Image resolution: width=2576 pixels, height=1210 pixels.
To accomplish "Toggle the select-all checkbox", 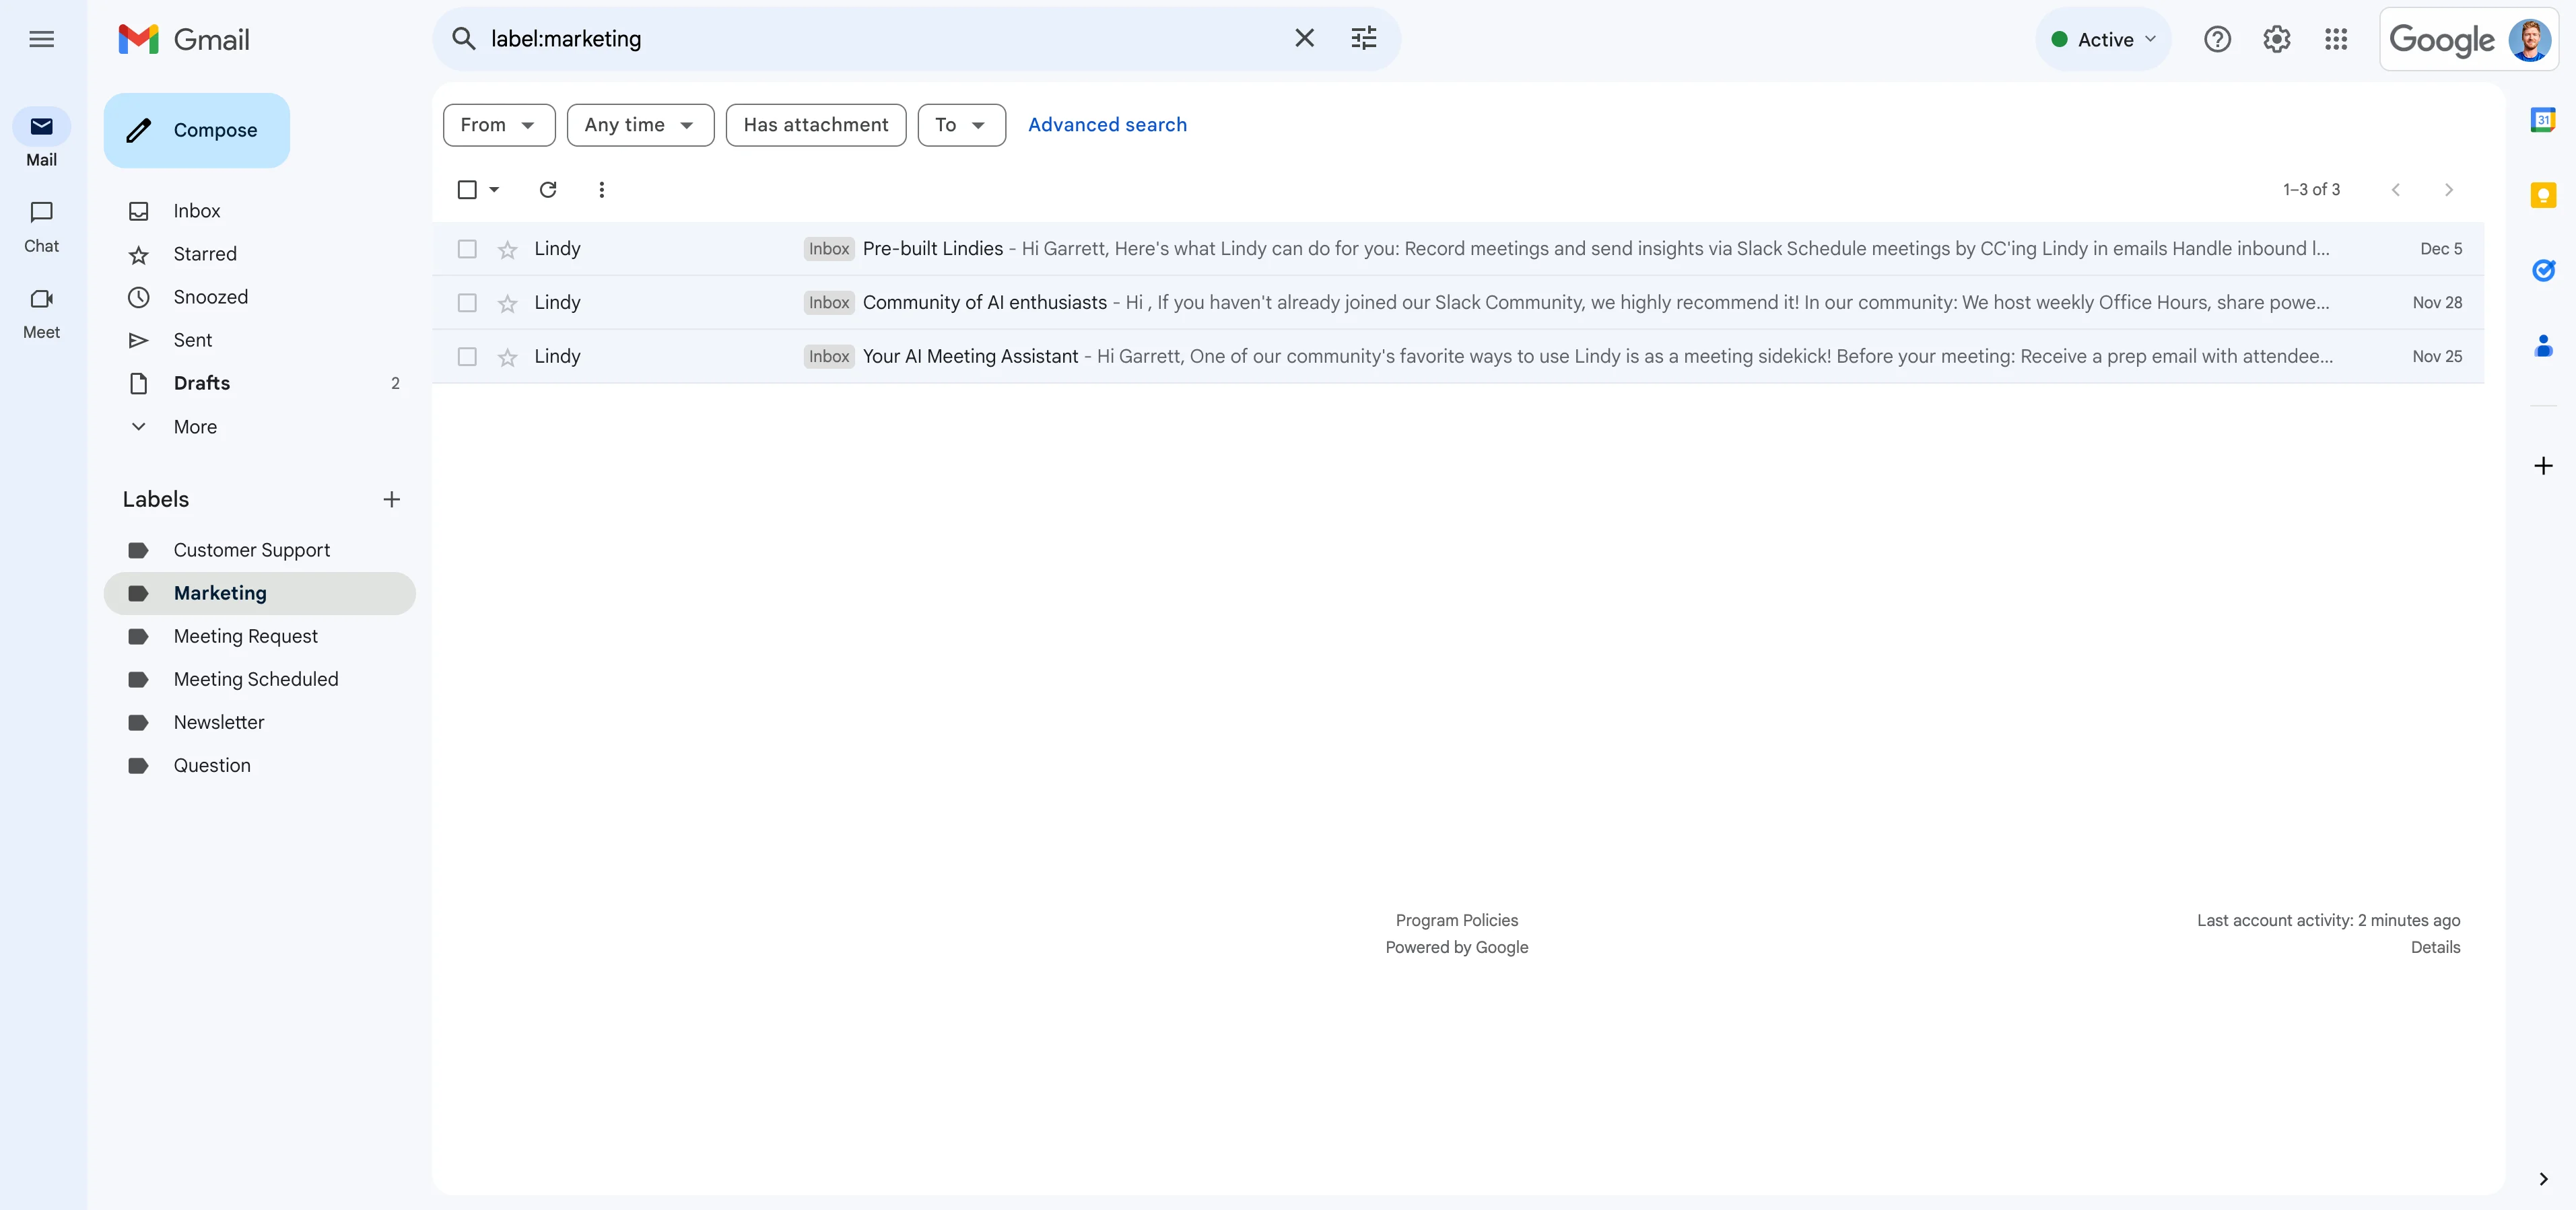I will point(467,190).
